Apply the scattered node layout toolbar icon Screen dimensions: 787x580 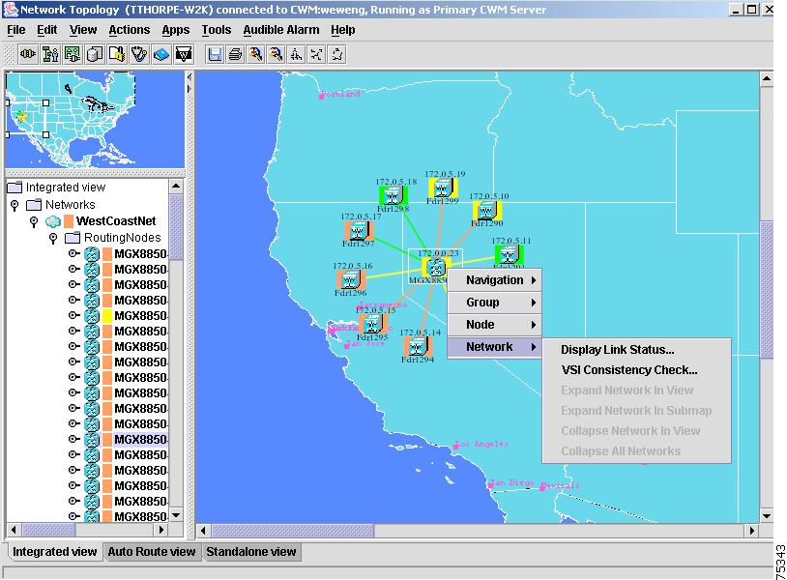[317, 54]
